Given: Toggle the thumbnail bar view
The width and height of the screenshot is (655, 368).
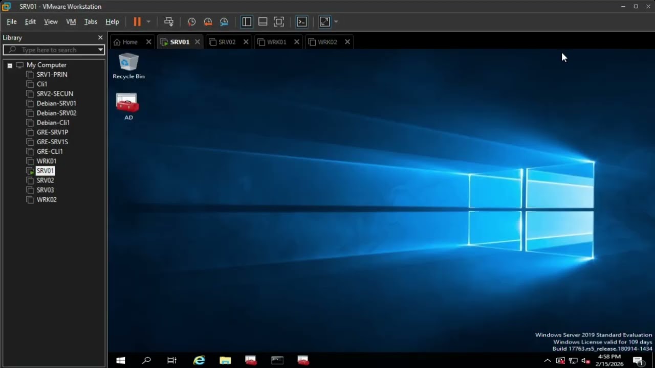Looking at the screenshot, I should [x=263, y=22].
